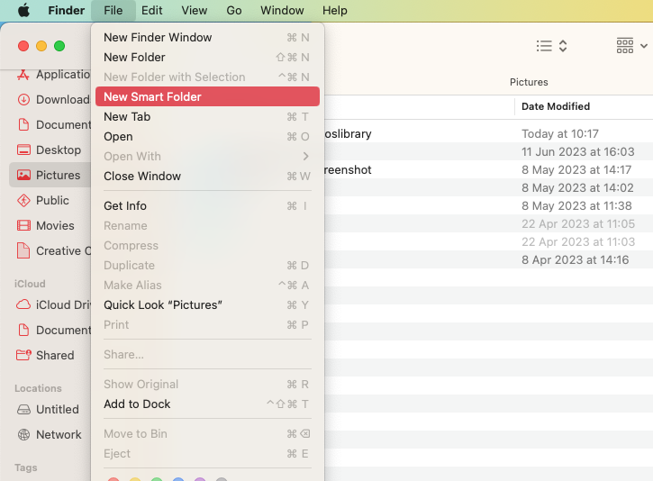Click the green zoom window button

59,46
